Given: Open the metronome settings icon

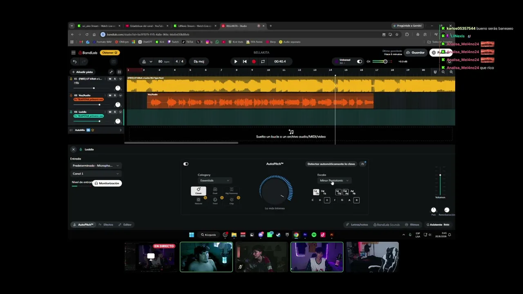Looking at the screenshot, I should (144, 62).
